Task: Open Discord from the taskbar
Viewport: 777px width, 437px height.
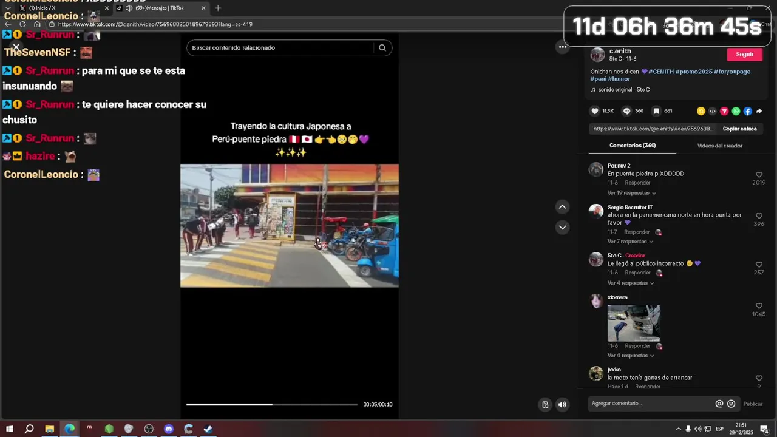Action: click(x=169, y=429)
